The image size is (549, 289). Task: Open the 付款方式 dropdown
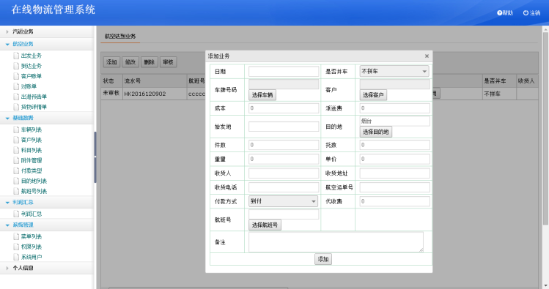point(283,201)
